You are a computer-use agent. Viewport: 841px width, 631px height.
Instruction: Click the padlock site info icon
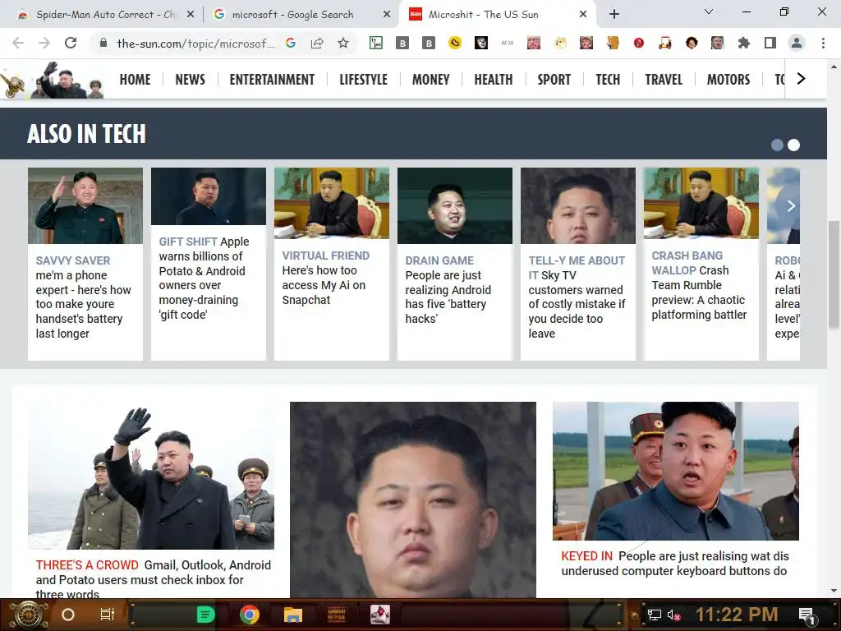point(103,43)
